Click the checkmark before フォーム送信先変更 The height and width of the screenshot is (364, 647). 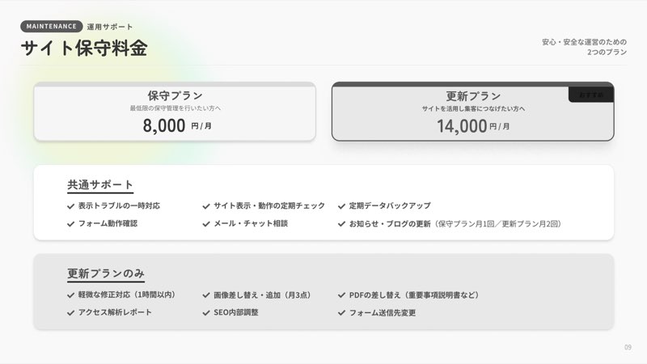click(342, 313)
